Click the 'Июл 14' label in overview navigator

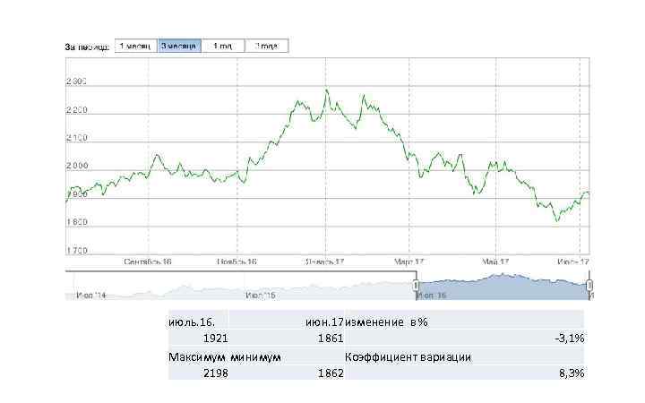90,296
